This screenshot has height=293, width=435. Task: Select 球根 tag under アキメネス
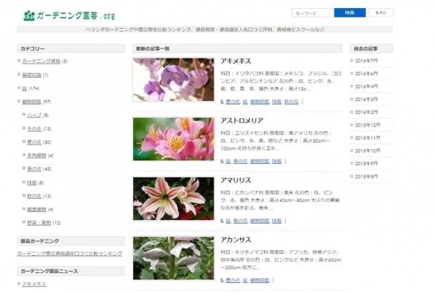coord(277,102)
